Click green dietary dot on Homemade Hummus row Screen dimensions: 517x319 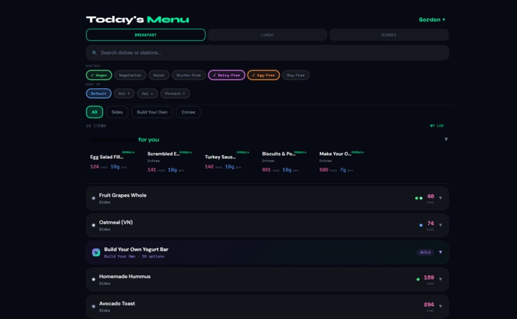[x=418, y=279]
